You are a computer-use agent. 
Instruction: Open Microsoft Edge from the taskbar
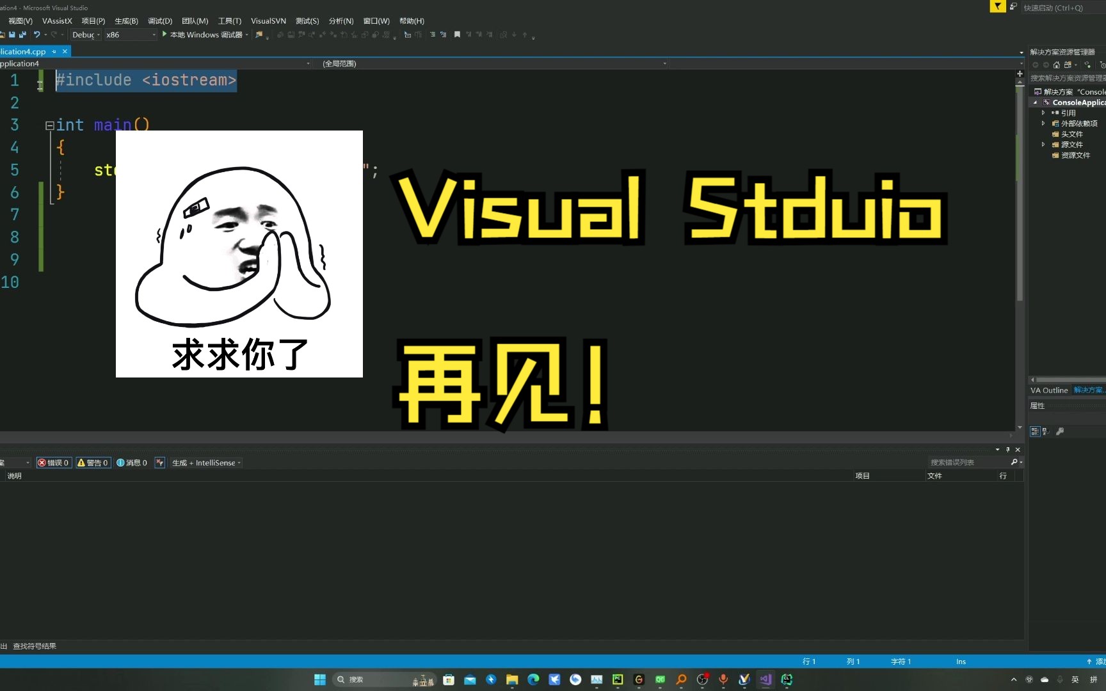pyautogui.click(x=533, y=679)
